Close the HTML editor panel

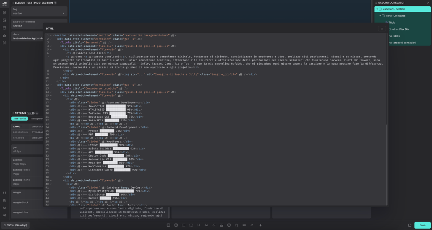pyautogui.click(x=382, y=28)
